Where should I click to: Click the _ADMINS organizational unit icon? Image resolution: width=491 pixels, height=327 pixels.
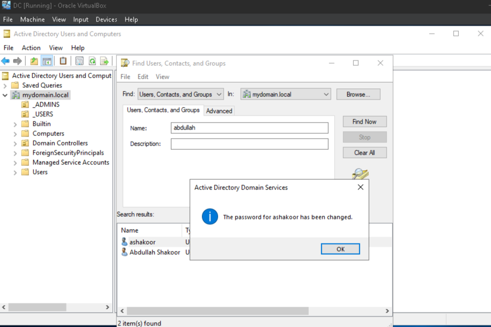tap(25, 104)
